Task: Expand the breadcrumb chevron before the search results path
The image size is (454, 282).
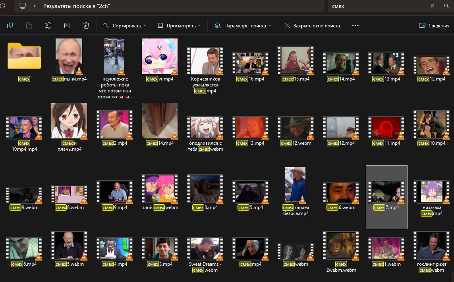Action: (35, 6)
